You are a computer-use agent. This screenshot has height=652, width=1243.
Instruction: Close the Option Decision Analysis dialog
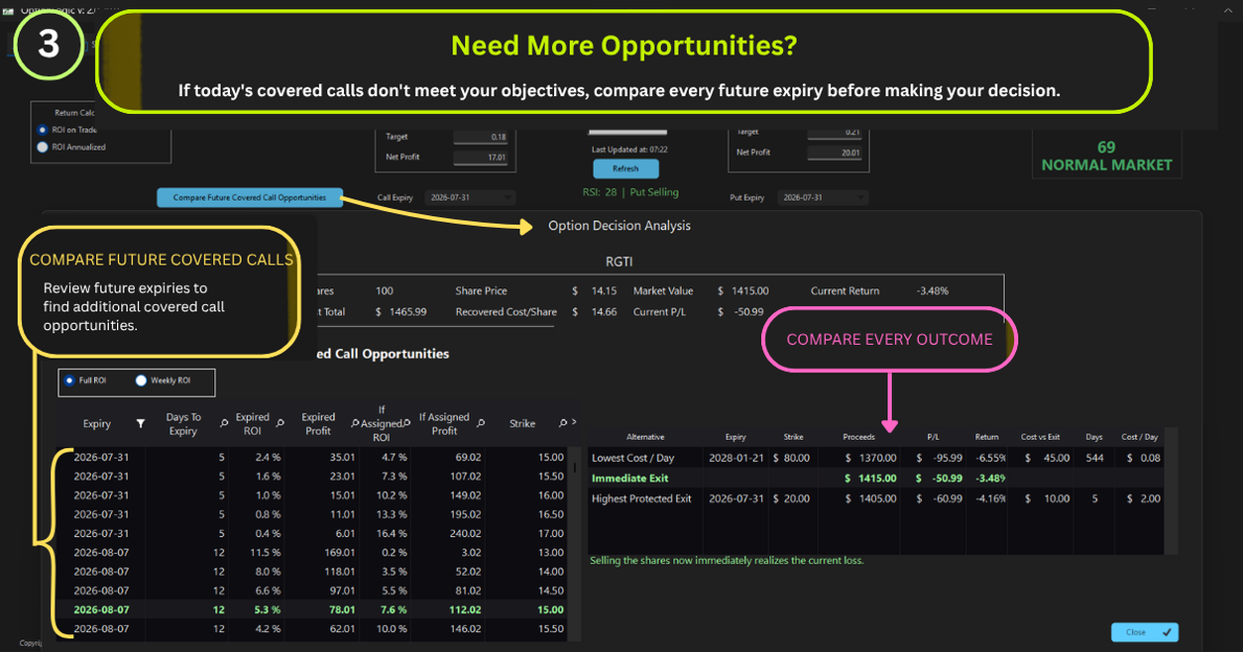[1145, 632]
